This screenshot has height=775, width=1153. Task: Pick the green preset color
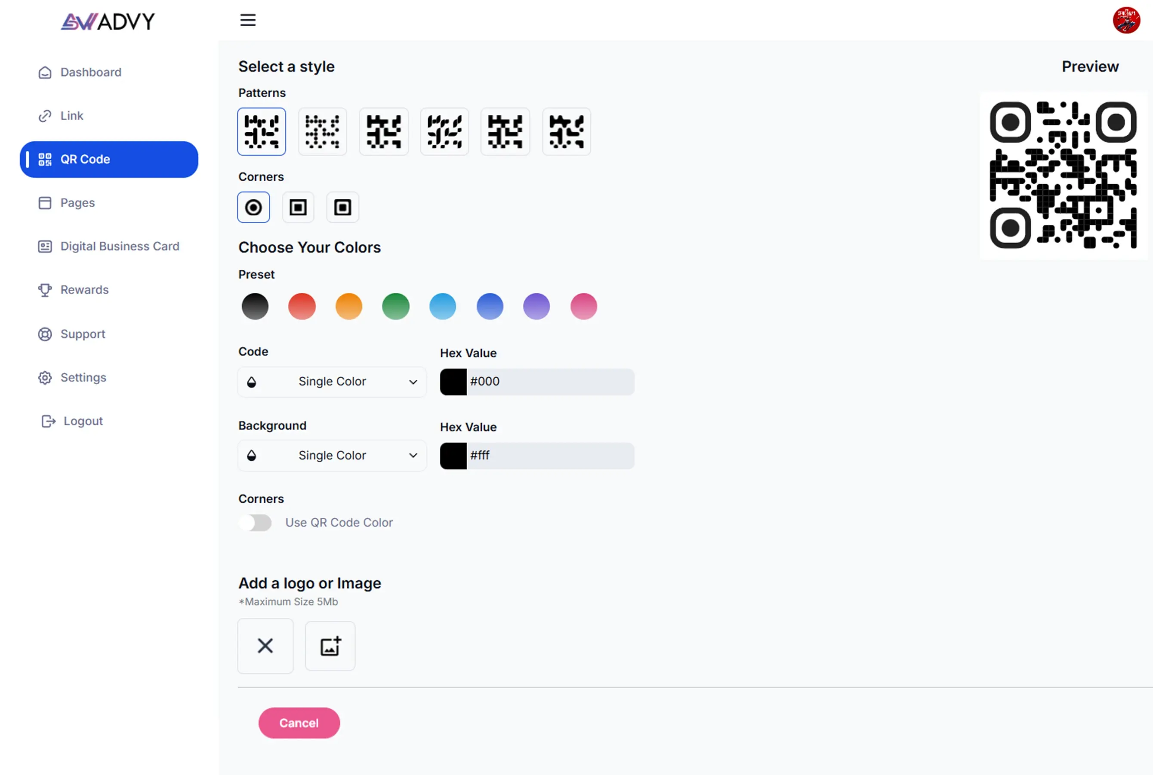coord(395,307)
